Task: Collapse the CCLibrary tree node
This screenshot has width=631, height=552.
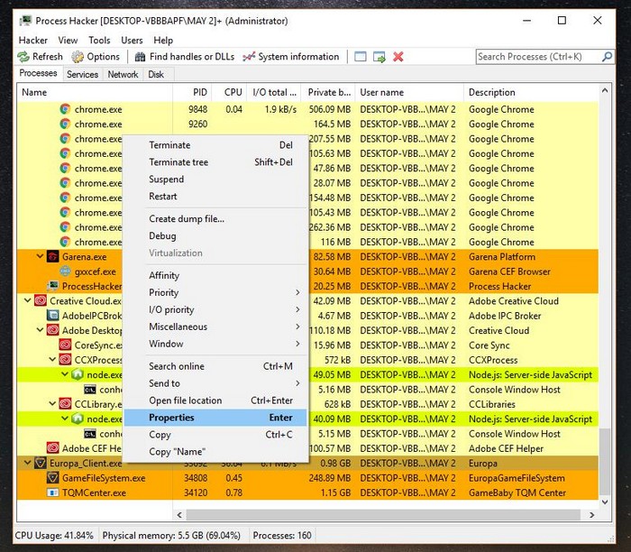Action: [52, 403]
